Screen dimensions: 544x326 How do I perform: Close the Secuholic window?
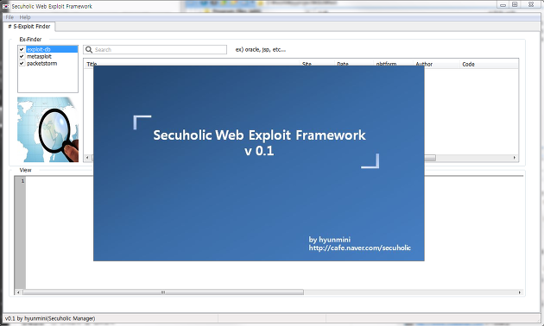pos(531,4)
